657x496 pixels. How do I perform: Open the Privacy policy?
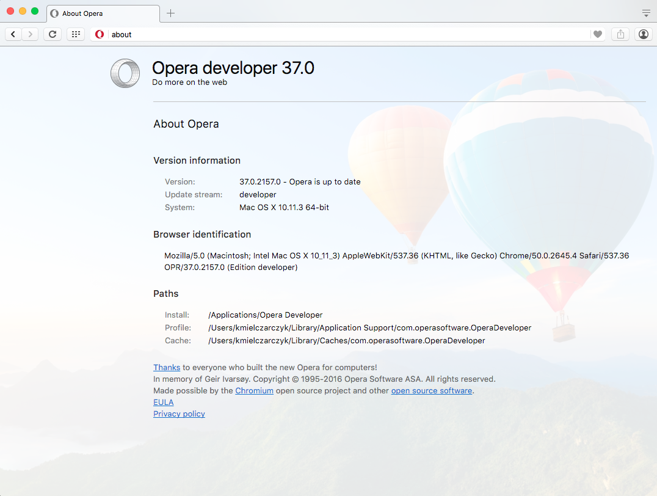point(178,414)
